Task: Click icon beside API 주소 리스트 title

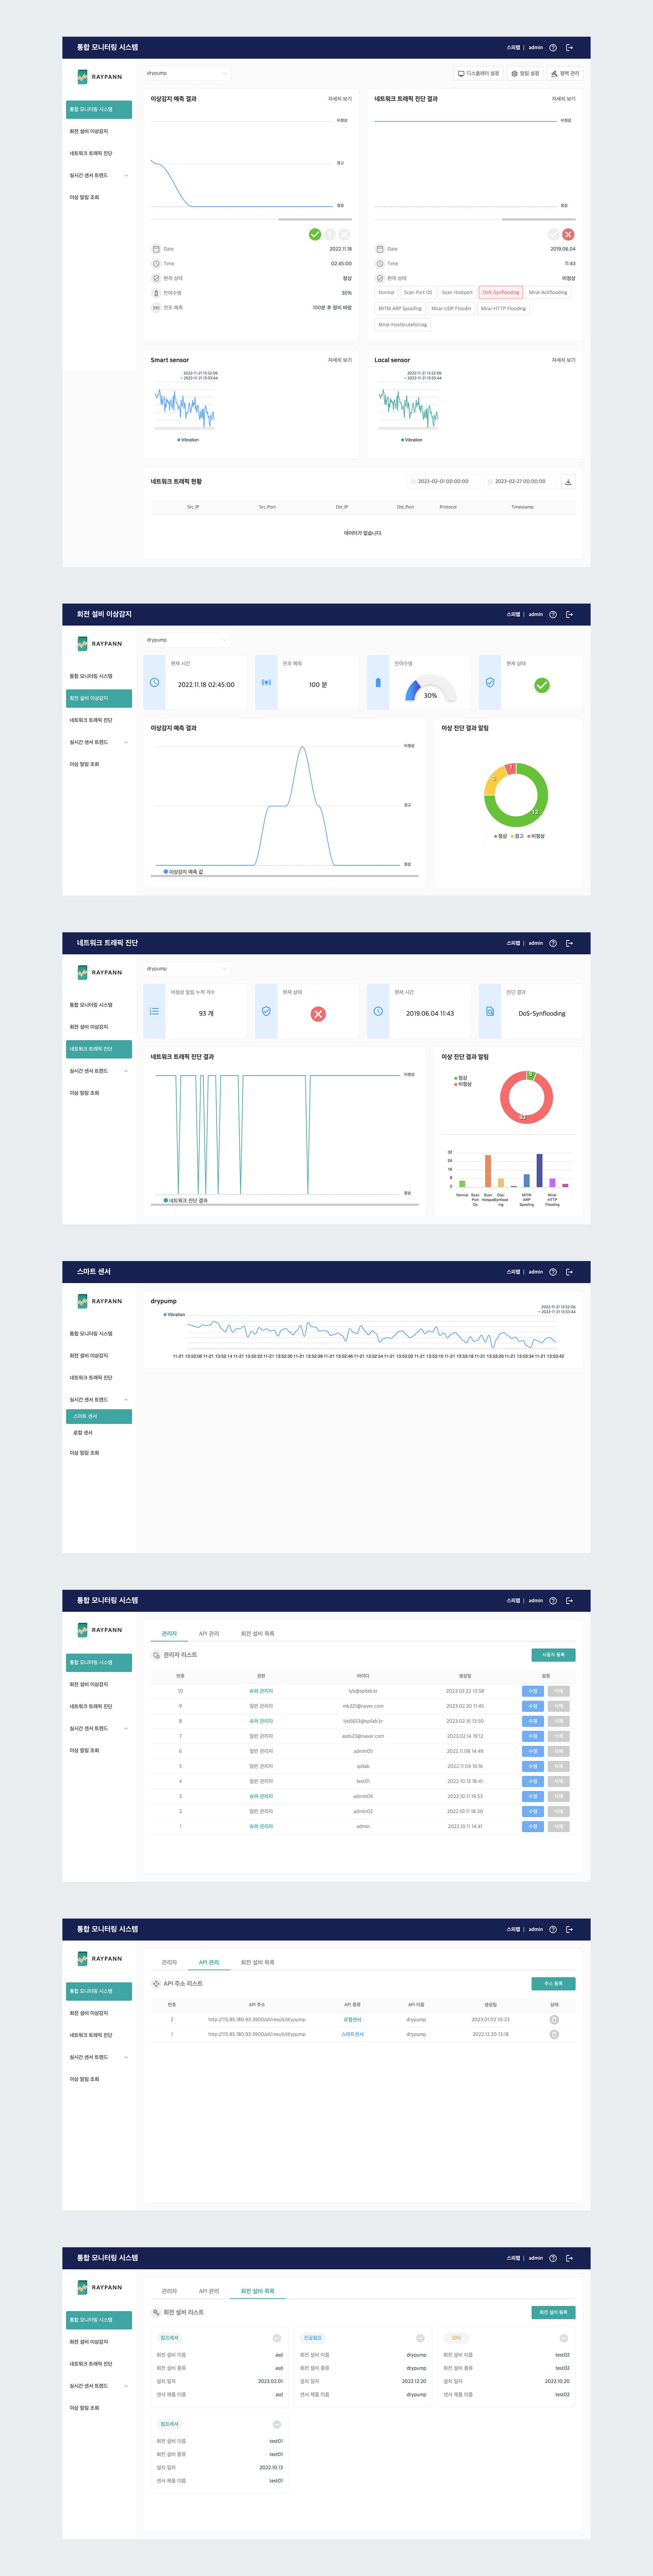Action: pyautogui.click(x=156, y=1983)
